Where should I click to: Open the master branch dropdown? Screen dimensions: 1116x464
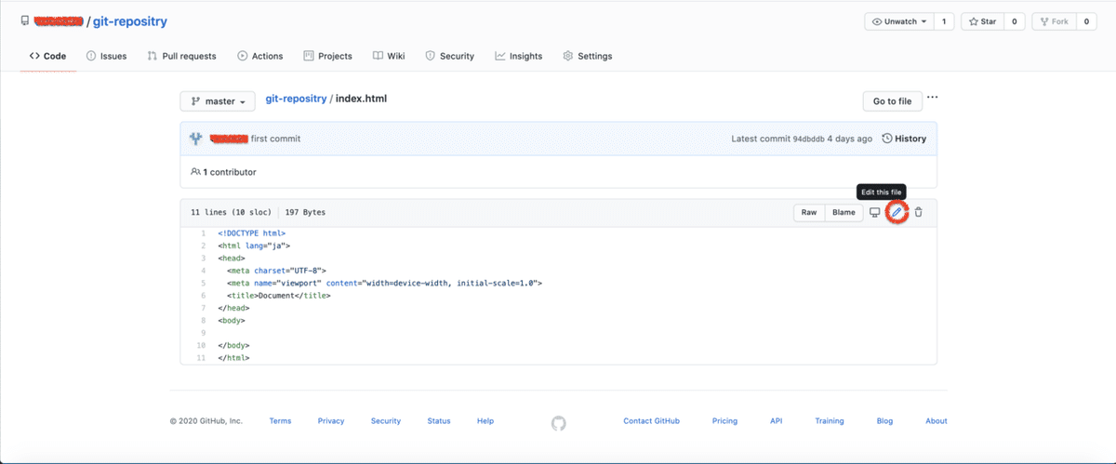click(x=218, y=101)
